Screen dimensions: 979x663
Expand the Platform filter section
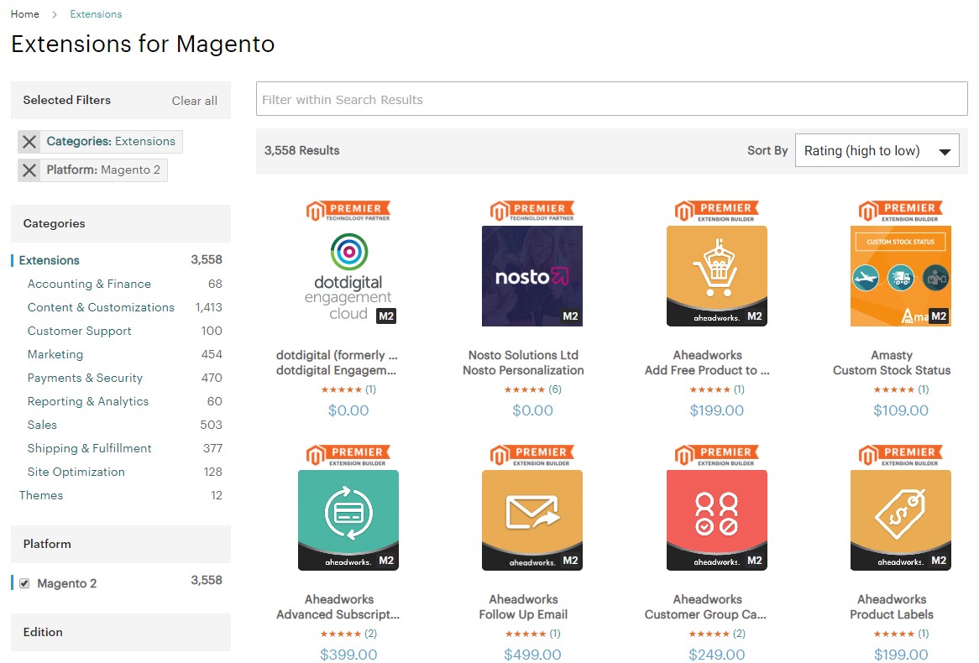point(46,544)
